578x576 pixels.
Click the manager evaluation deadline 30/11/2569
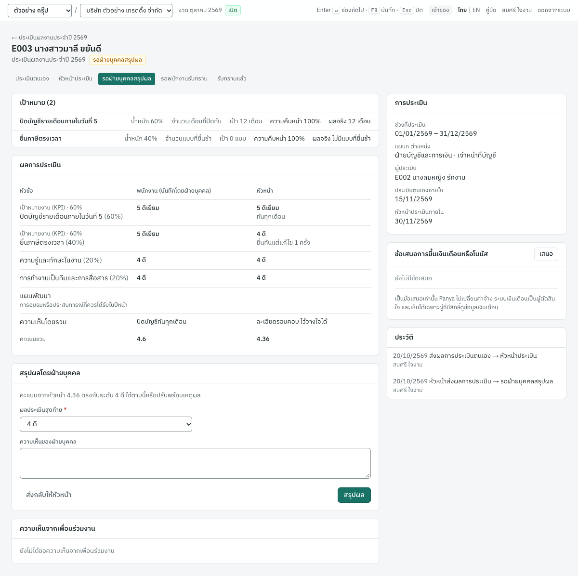pyautogui.click(x=414, y=222)
